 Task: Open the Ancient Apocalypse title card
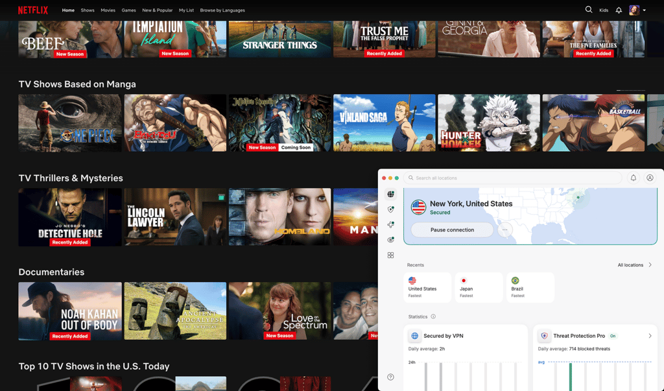point(175,311)
